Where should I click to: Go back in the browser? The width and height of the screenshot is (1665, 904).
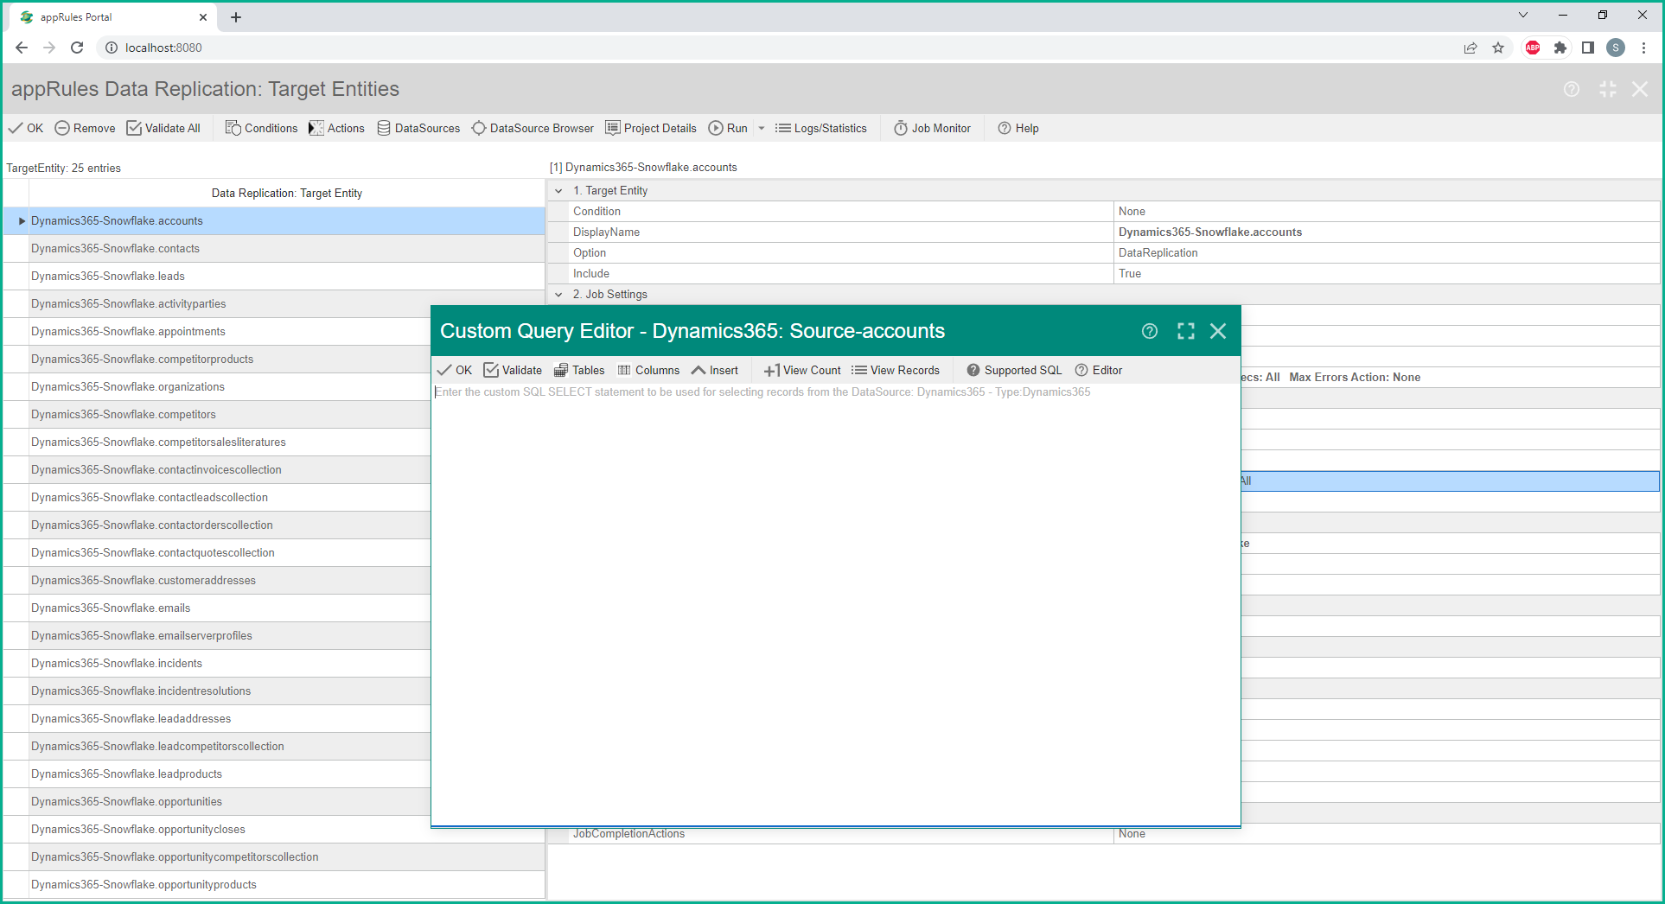pyautogui.click(x=22, y=48)
